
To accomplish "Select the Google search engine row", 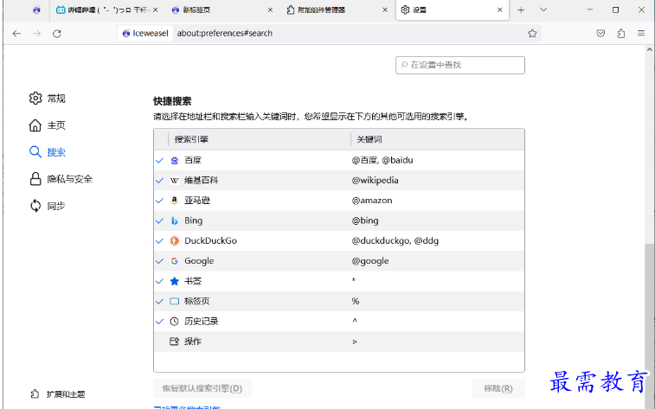I will click(x=339, y=261).
